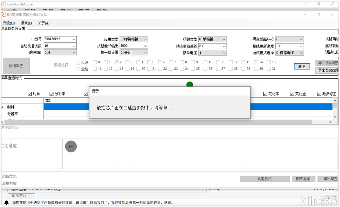Screen dimensions: 340x207
Task: Click the 取消 button
Action: 302,66
